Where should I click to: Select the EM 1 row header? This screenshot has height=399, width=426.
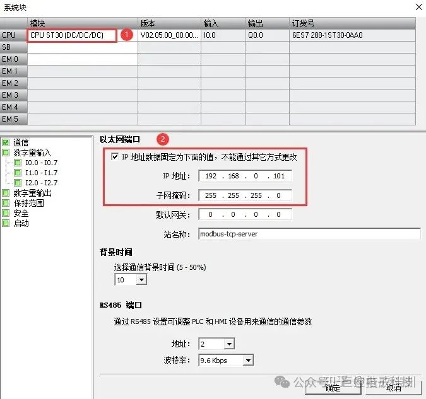click(x=14, y=71)
